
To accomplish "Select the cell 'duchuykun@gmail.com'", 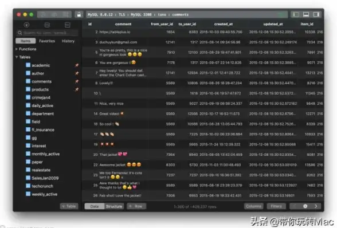I will [x=118, y=42].
